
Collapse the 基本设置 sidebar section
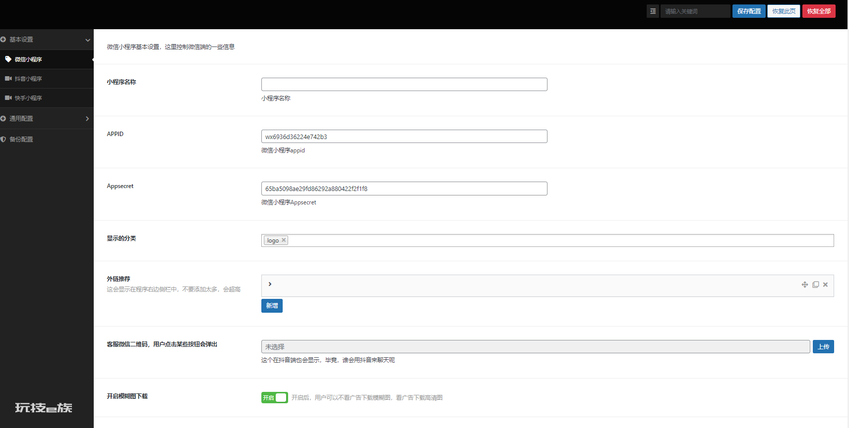click(x=87, y=40)
